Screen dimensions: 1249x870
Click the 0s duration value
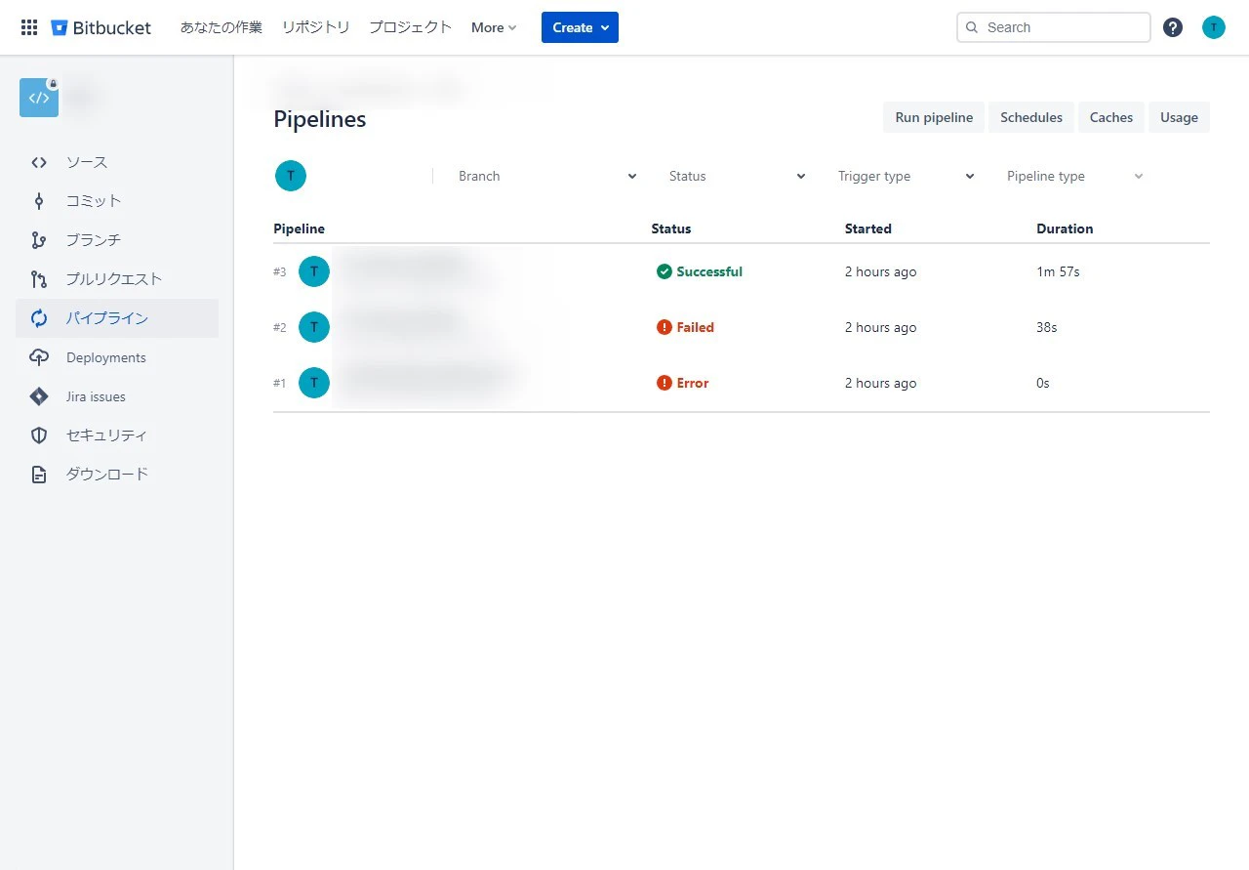tap(1043, 383)
